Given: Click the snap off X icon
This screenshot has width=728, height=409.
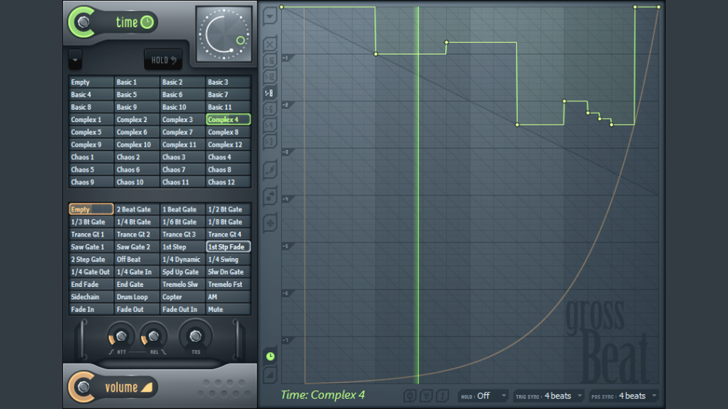Looking at the screenshot, I should (x=270, y=45).
